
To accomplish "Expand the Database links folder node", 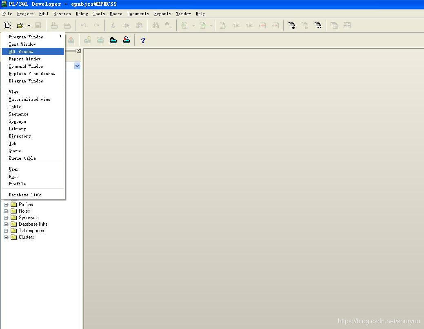I will (x=6, y=224).
